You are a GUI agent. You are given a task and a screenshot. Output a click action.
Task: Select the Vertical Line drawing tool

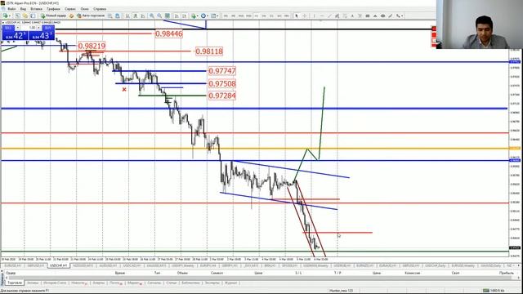point(314,16)
